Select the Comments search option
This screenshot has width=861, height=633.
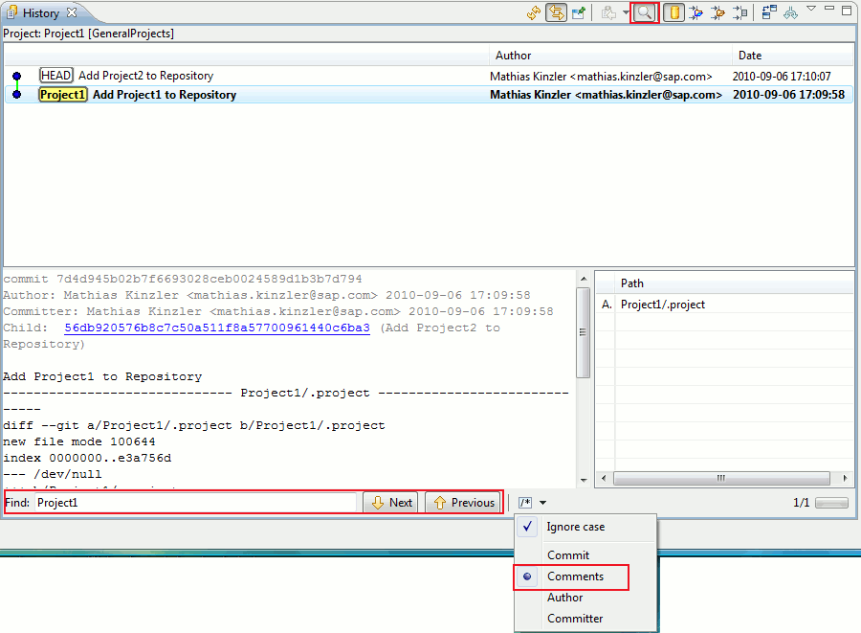tap(575, 576)
